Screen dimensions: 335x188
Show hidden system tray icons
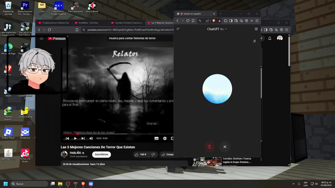[293, 184]
